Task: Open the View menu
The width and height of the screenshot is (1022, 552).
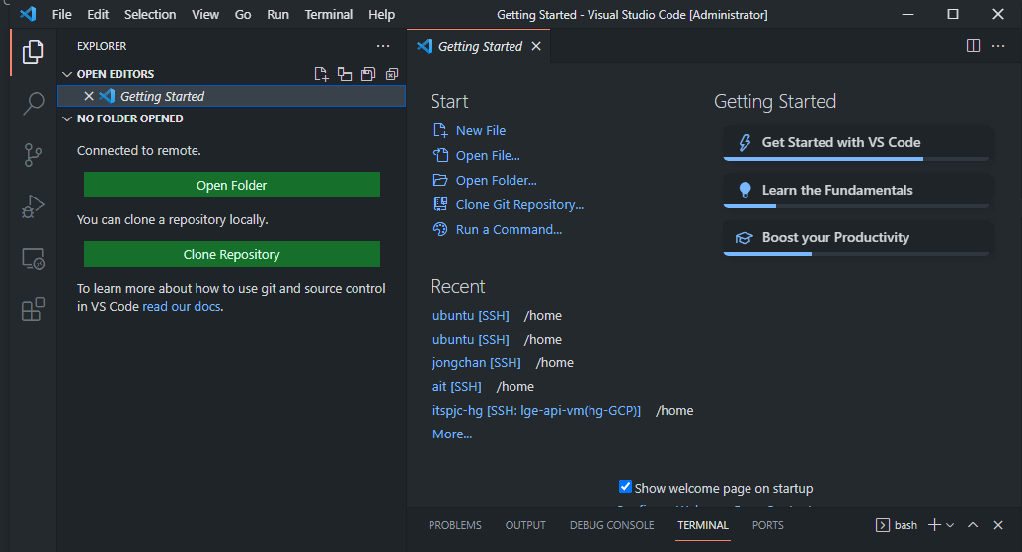Action: coord(205,14)
